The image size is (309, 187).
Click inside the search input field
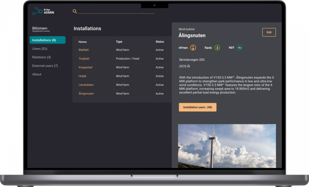(116, 12)
